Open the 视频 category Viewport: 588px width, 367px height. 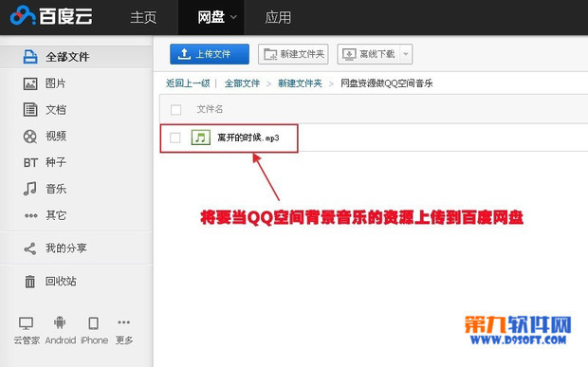[x=56, y=136]
